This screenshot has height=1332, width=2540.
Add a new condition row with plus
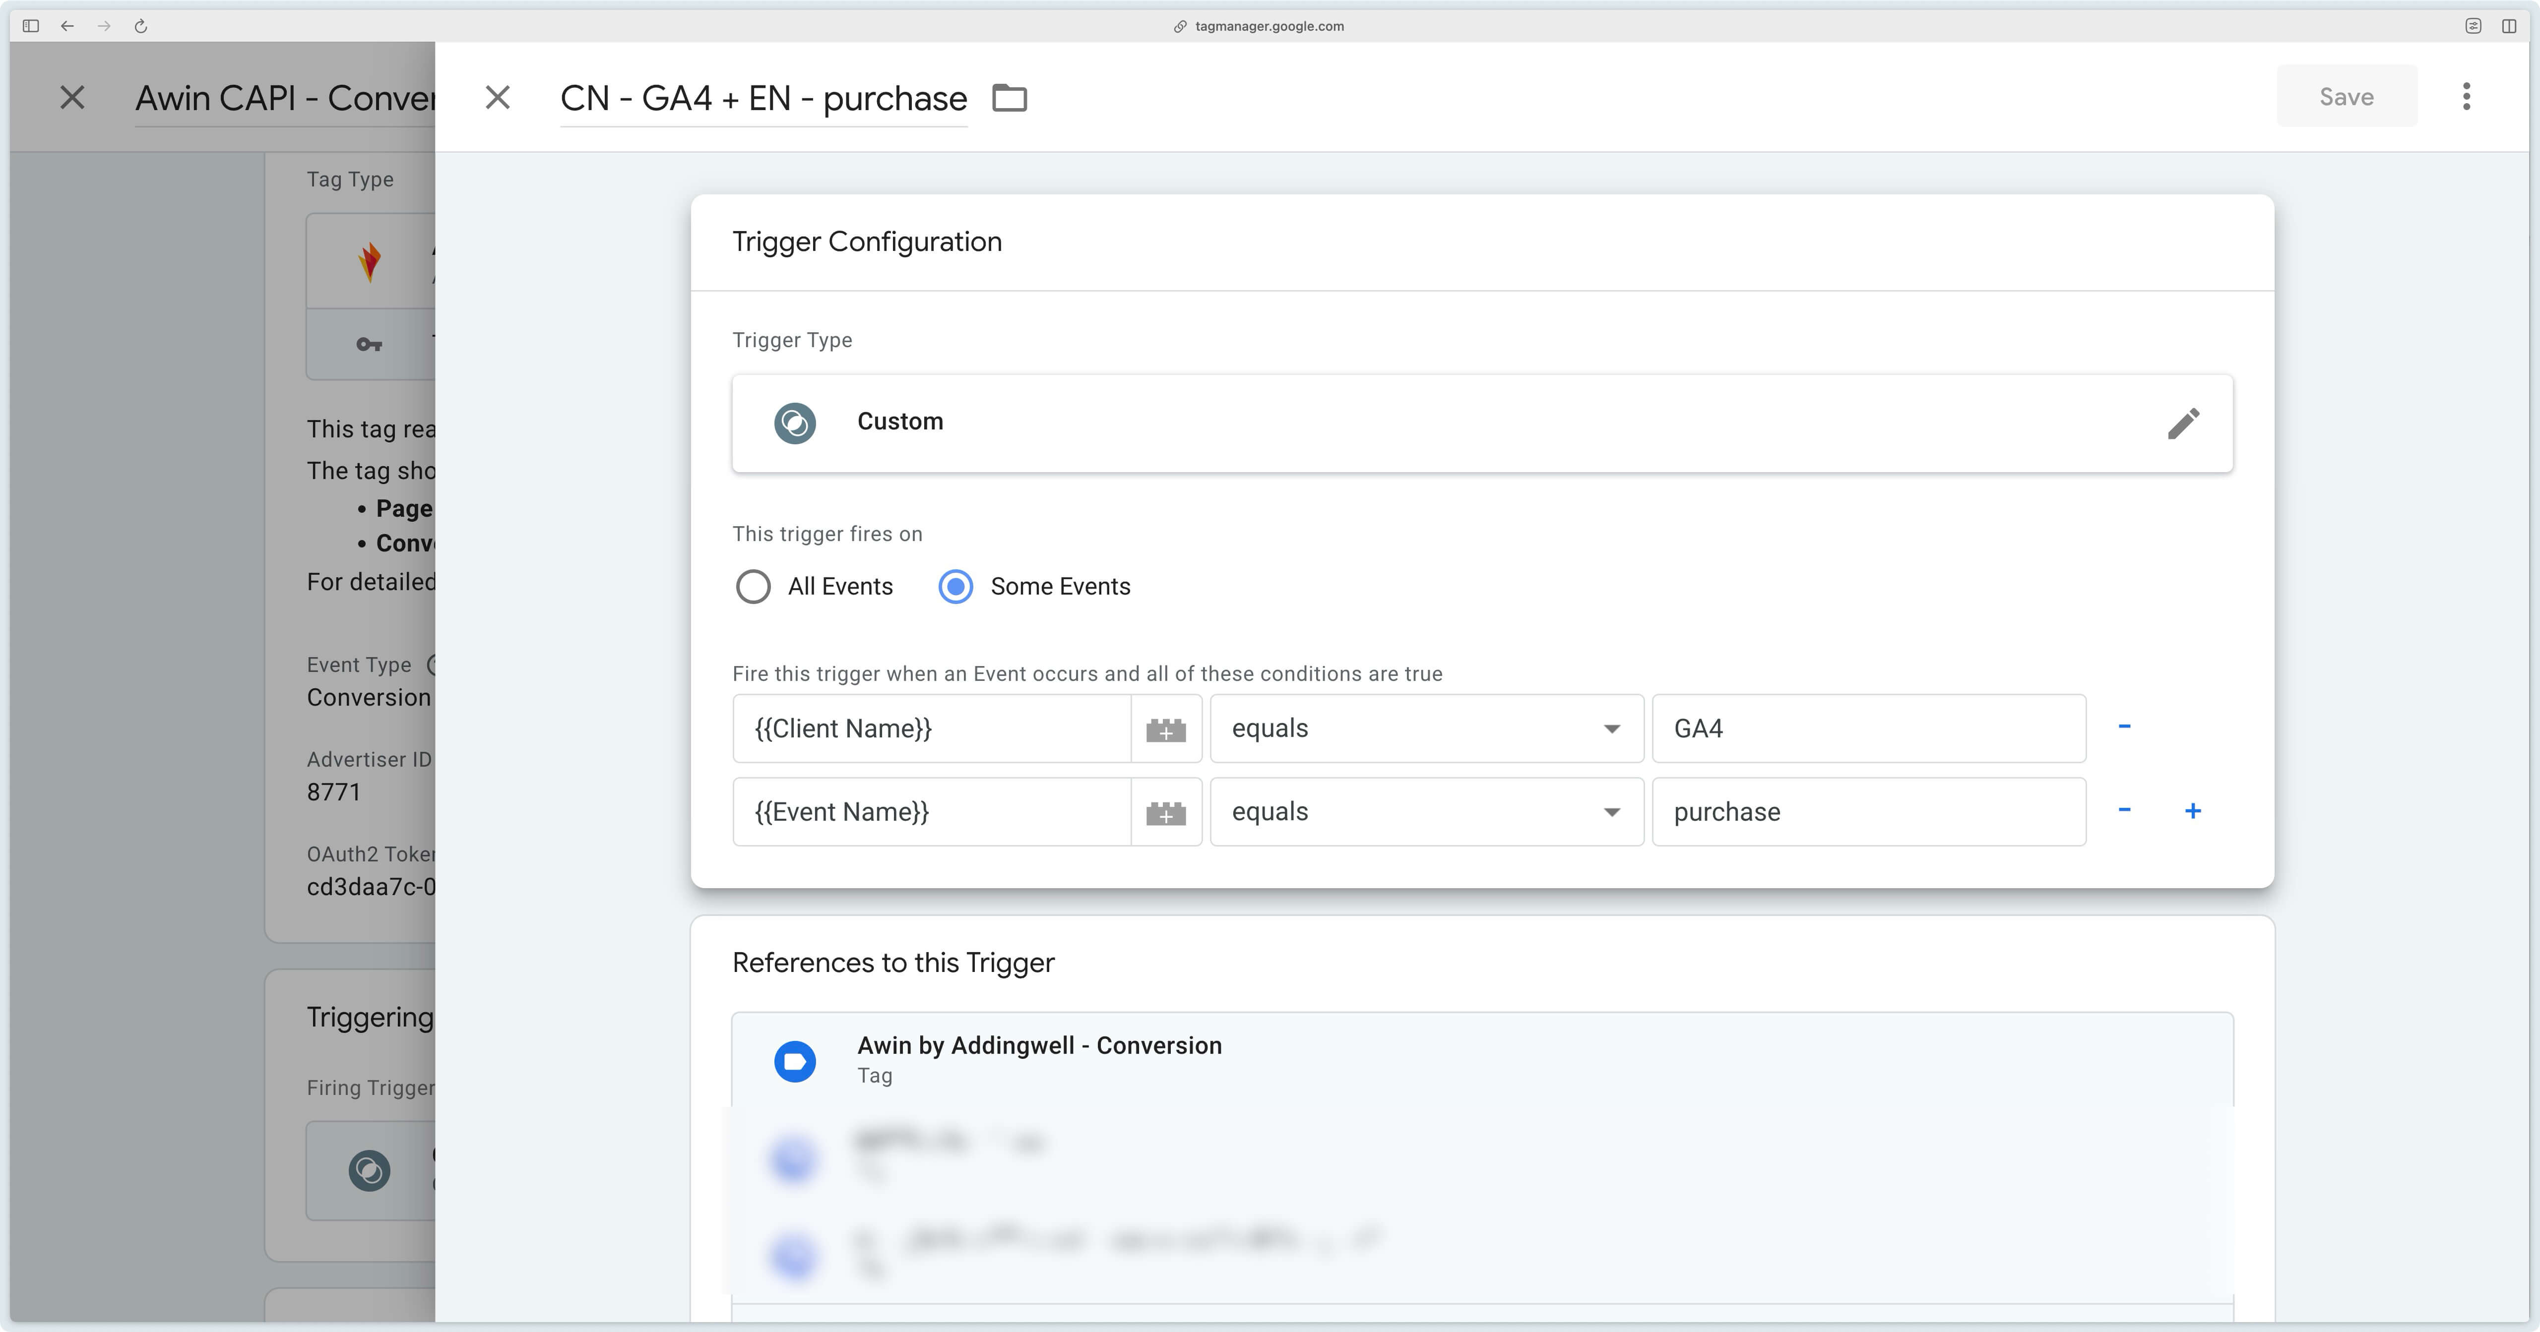pyautogui.click(x=2193, y=811)
